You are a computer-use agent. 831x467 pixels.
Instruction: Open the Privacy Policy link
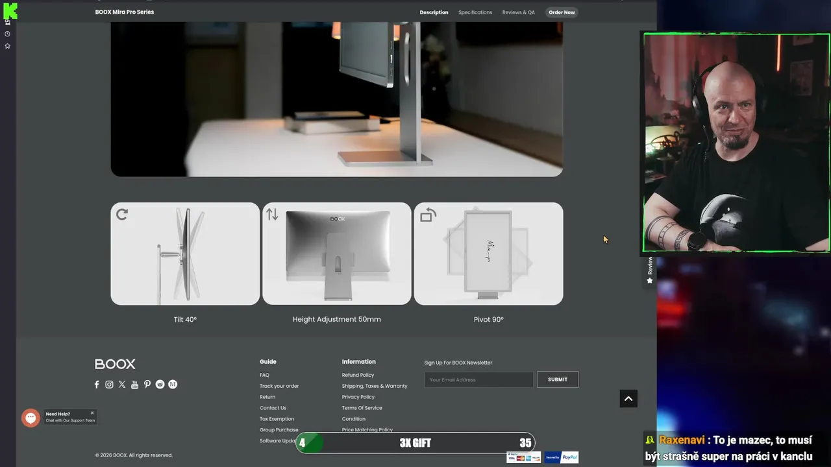click(x=358, y=397)
